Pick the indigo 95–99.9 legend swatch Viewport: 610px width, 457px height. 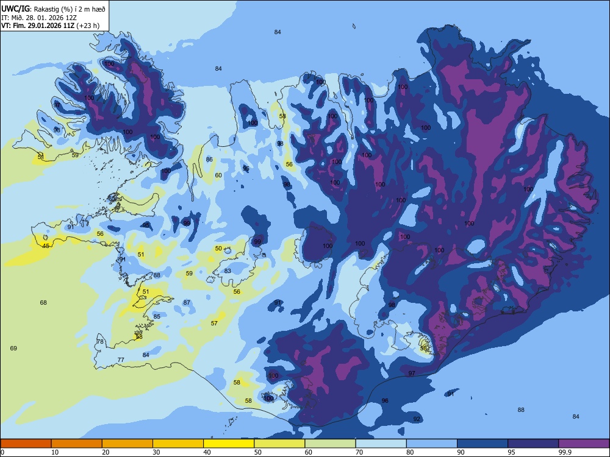coord(533,444)
